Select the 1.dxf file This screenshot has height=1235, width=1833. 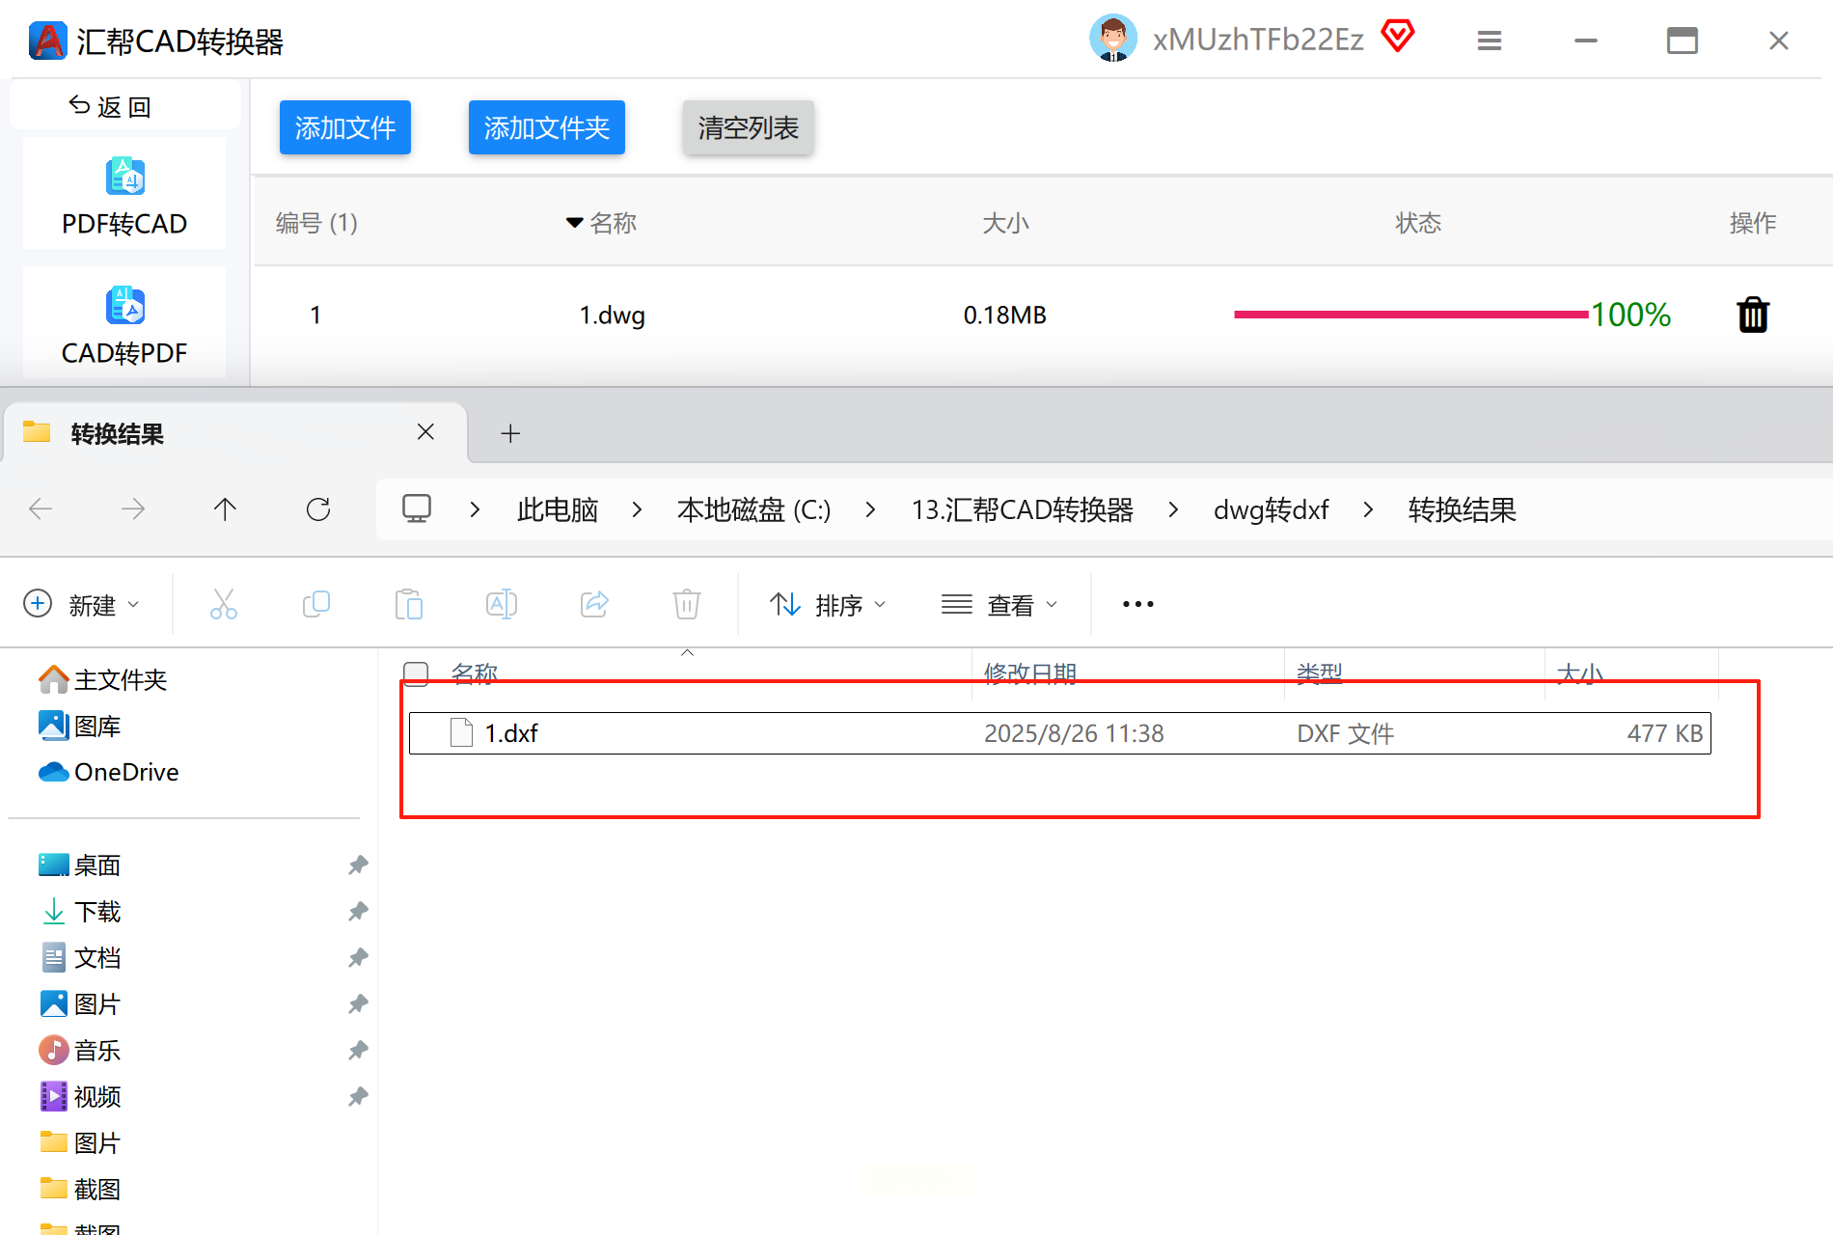click(x=511, y=733)
